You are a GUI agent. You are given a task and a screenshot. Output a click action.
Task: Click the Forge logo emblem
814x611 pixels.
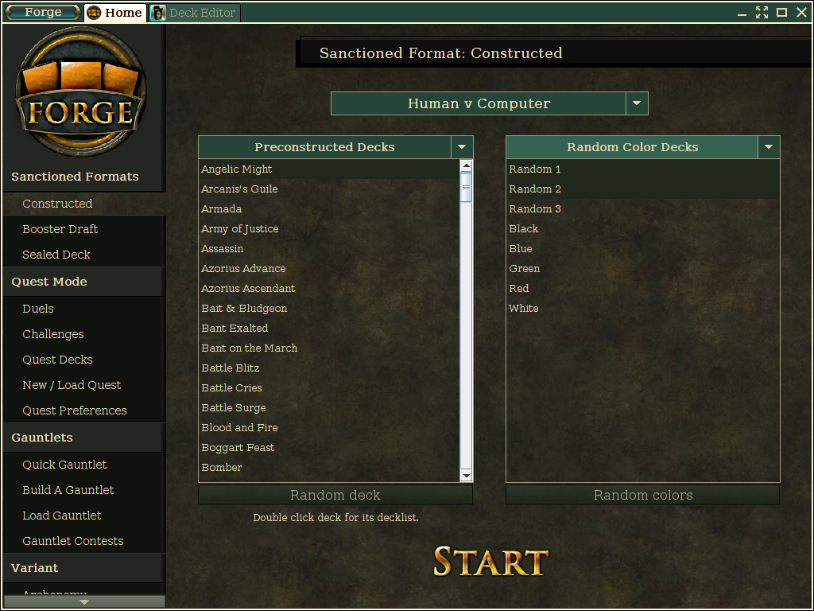tap(81, 92)
